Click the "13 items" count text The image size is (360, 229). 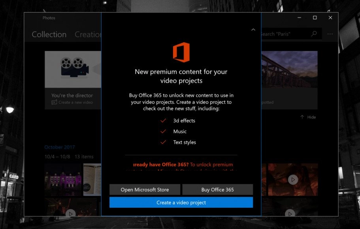[84, 157]
